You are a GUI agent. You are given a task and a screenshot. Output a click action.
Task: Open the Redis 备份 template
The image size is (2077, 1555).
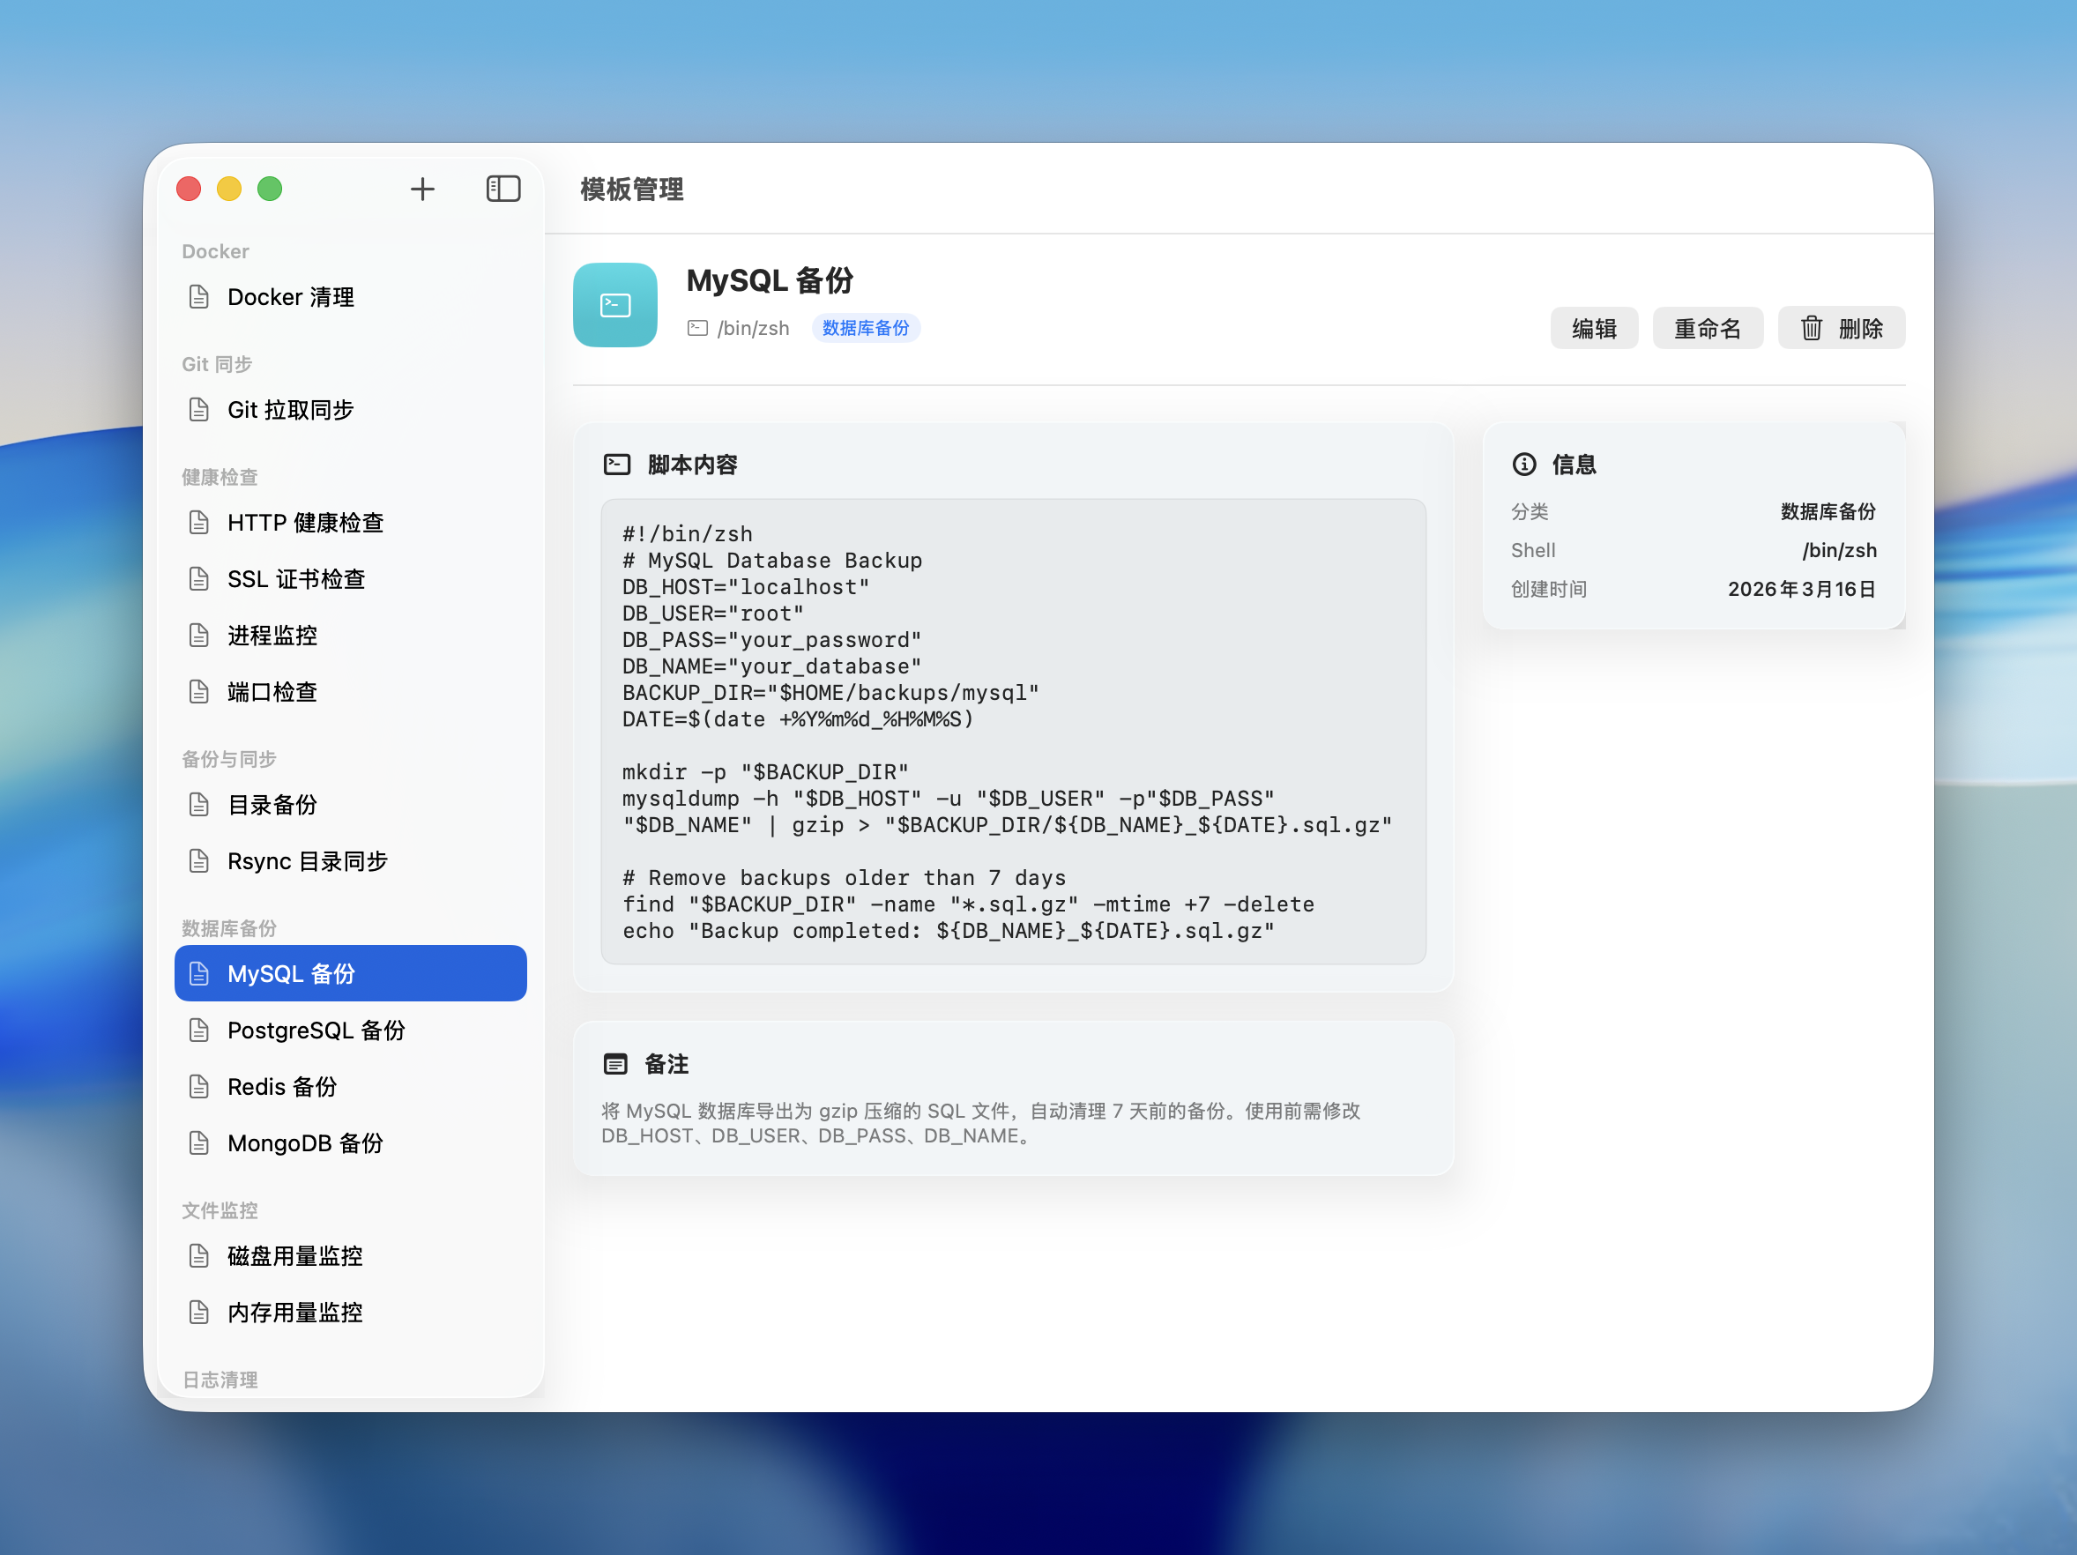(x=282, y=1086)
